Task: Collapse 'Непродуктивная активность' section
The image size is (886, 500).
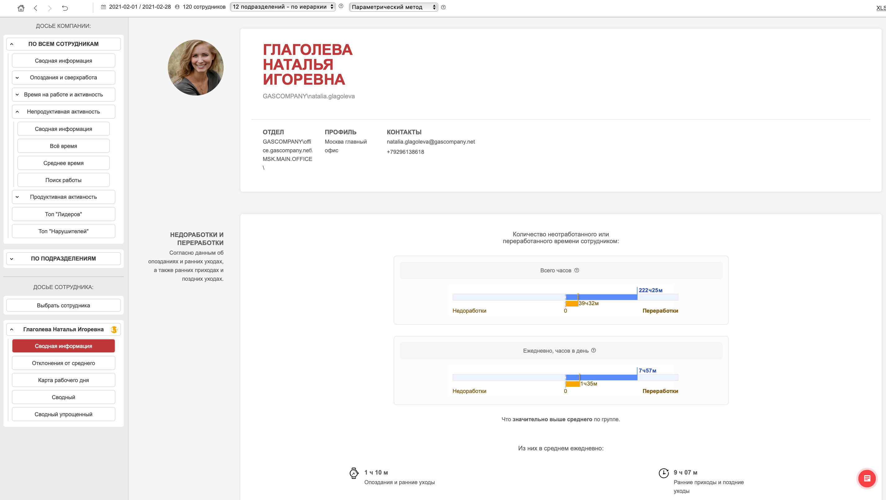Action: click(64, 111)
